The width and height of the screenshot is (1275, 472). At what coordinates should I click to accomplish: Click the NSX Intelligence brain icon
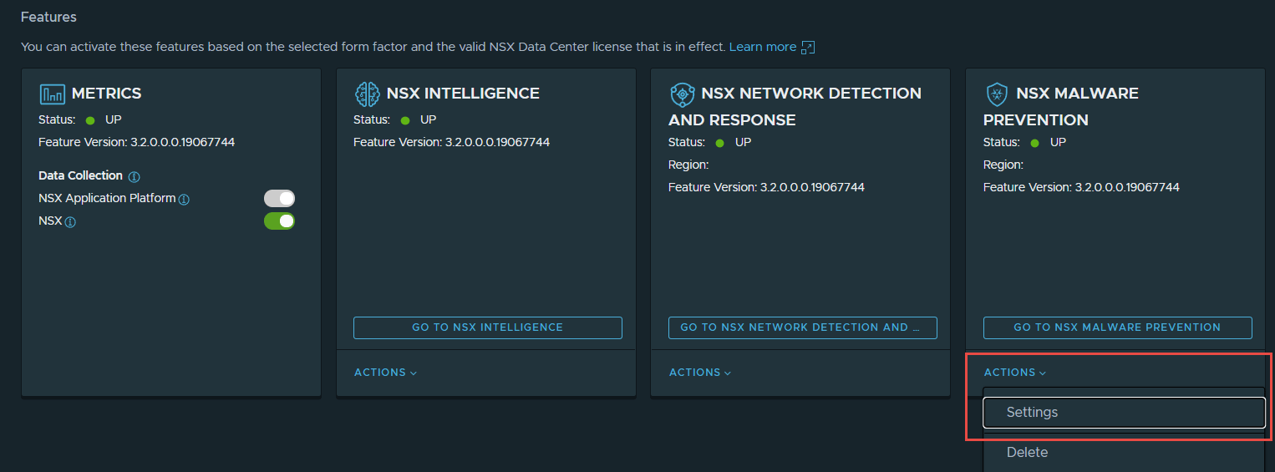point(367,94)
